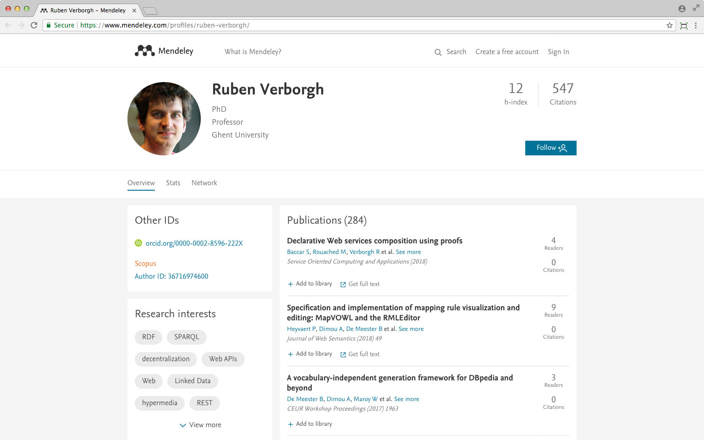The width and height of the screenshot is (704, 440).
Task: Follow Ruben Verborgh
Action: [551, 148]
